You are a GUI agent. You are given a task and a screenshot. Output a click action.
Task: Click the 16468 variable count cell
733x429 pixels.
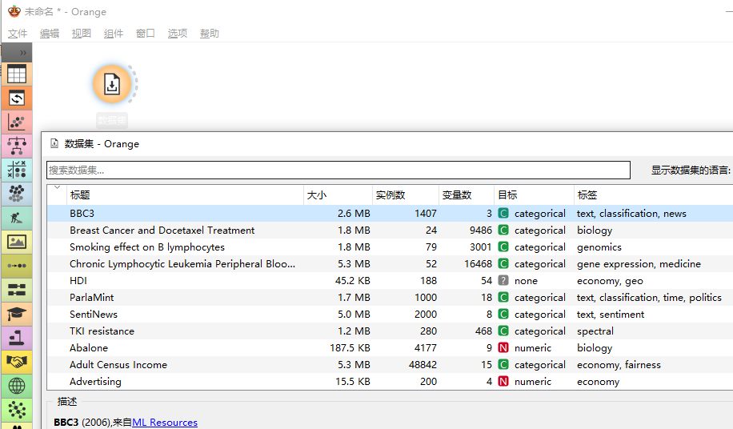[478, 264]
